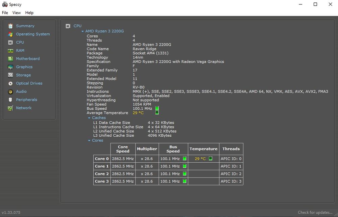Click the Network card icon in the sidebar
Image resolution: width=338 pixels, height=217 pixels.
[10, 108]
